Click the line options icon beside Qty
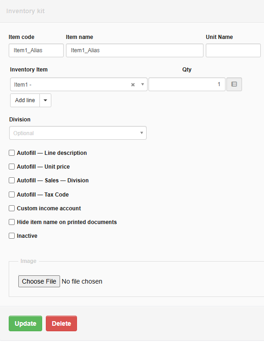Viewport: 264px width, 345px height. 234,84
